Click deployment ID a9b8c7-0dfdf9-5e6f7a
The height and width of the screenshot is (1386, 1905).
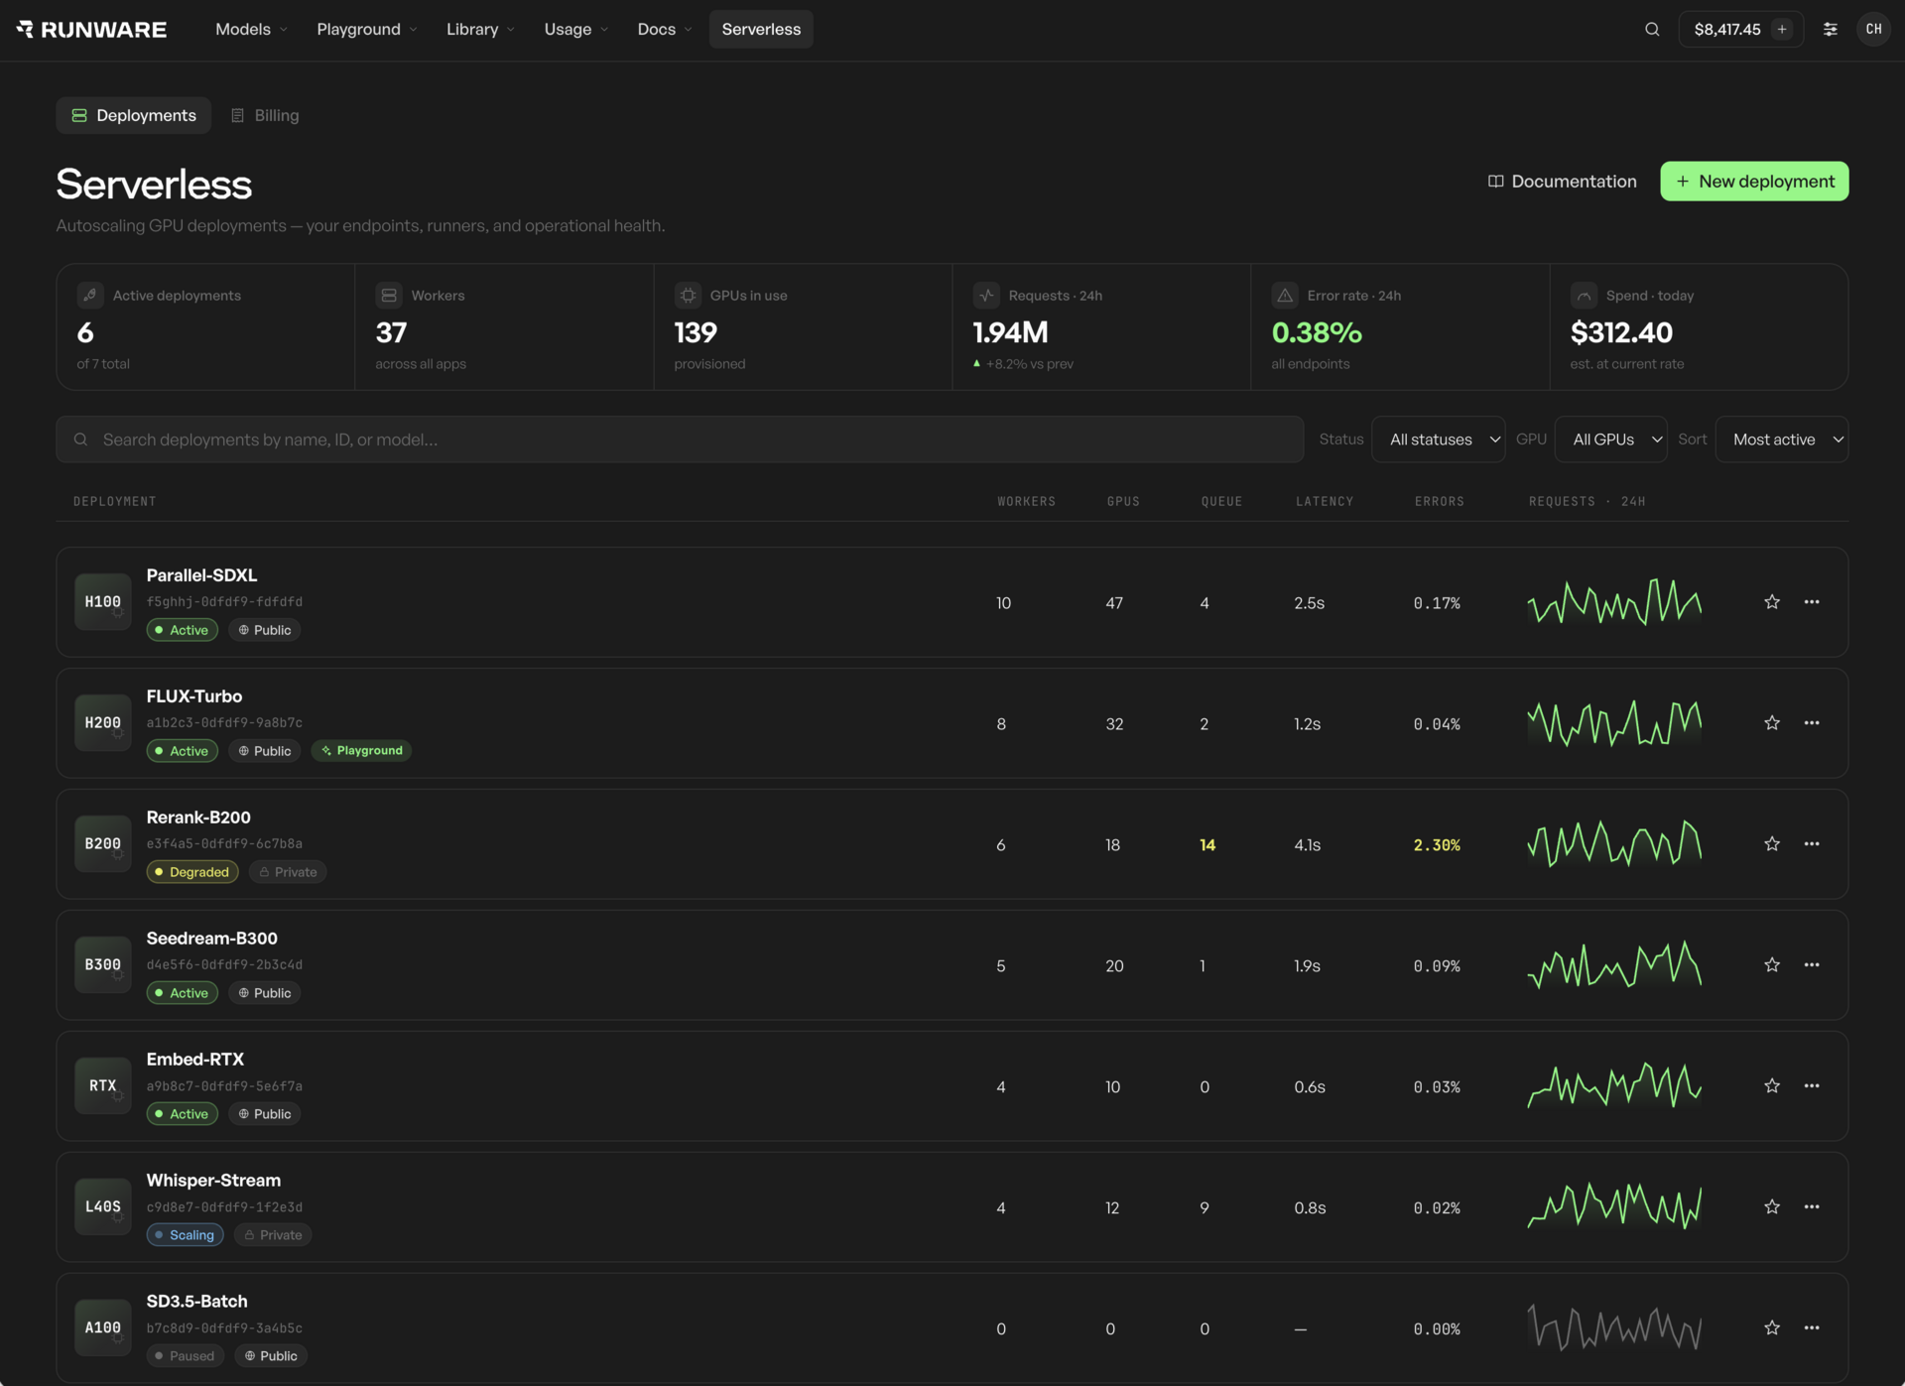coord(224,1086)
